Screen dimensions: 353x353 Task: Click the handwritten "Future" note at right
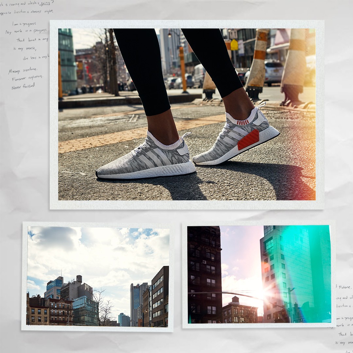point(345,287)
